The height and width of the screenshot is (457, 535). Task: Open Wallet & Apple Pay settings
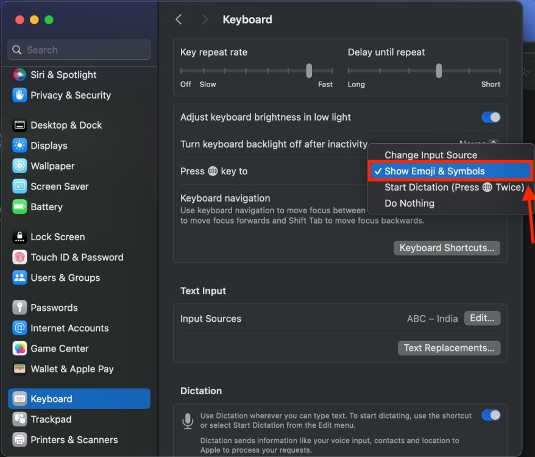click(x=69, y=369)
